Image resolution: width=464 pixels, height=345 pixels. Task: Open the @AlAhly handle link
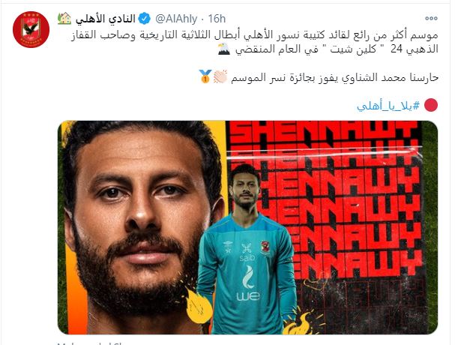tap(176, 19)
